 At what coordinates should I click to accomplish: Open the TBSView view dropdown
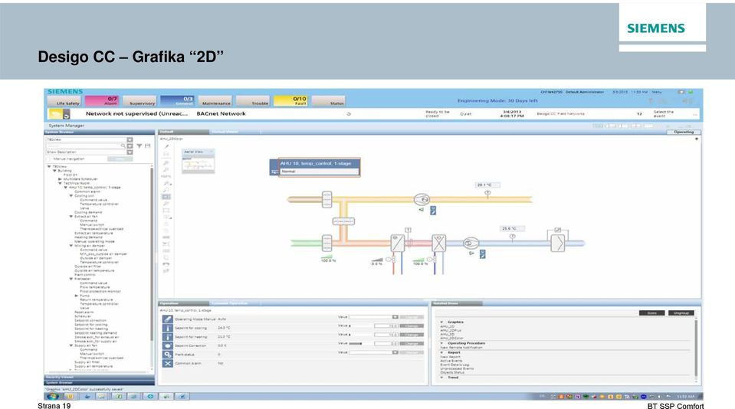(x=130, y=139)
